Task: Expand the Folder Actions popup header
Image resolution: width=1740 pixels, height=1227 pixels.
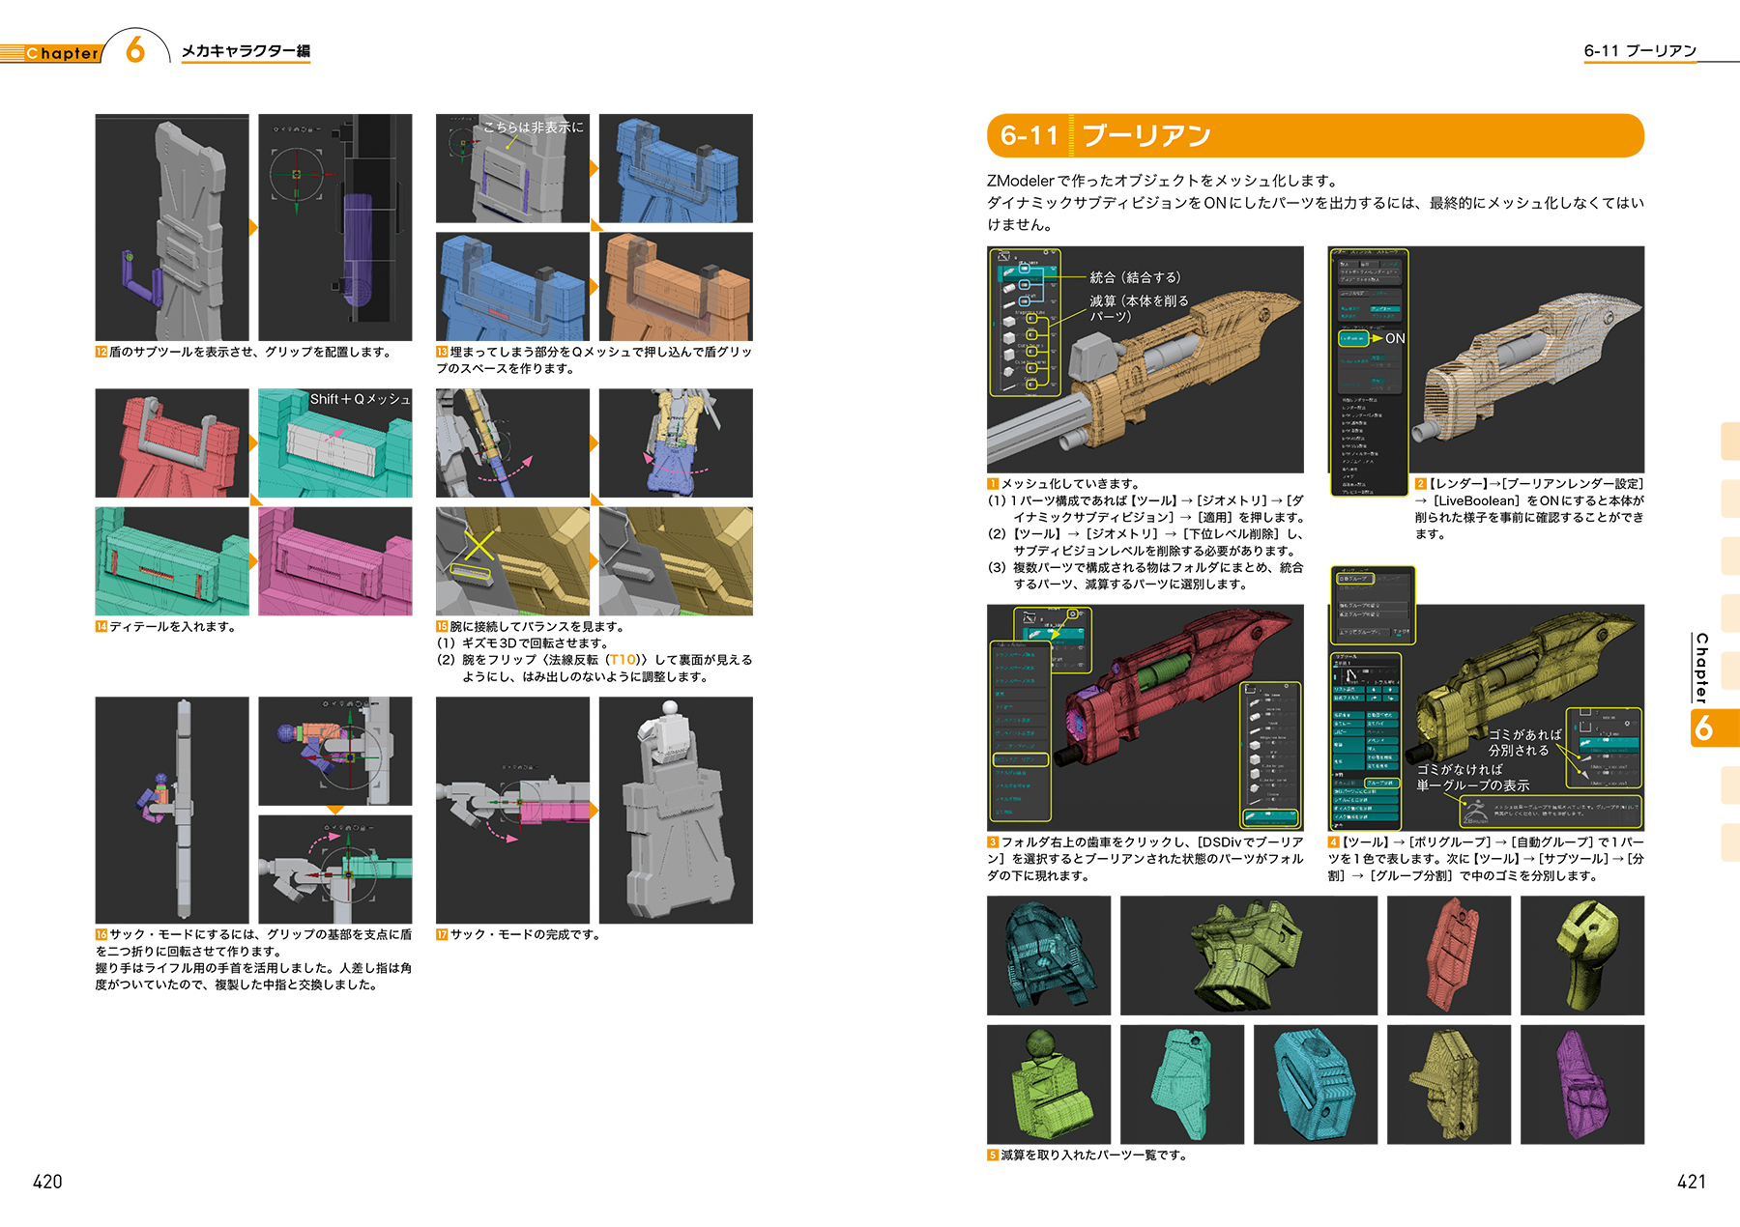Action: point(1013,644)
